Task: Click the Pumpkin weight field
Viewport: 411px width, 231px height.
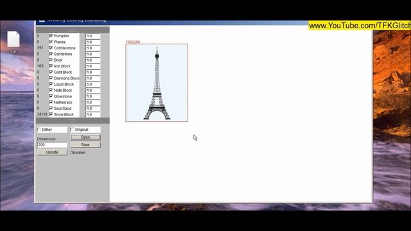Action: point(92,36)
